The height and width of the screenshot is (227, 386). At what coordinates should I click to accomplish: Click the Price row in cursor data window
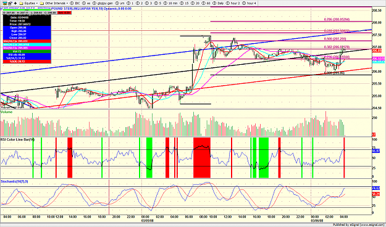coord(27,24)
